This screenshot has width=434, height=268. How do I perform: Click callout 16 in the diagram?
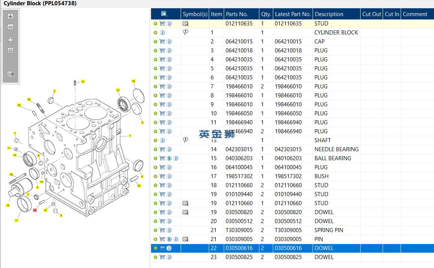pos(133,81)
